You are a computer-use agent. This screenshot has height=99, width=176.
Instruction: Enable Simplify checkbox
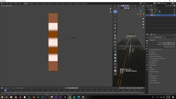pyautogui.click(x=151, y=78)
